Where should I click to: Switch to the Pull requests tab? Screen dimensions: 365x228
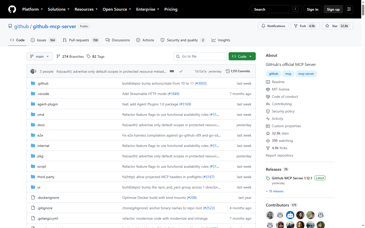coord(81,40)
